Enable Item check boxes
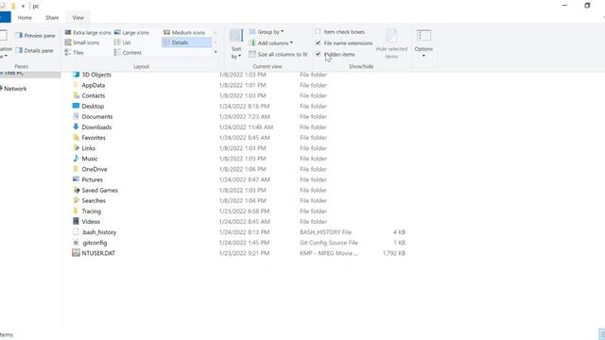Image resolution: width=605 pixels, height=340 pixels. pos(318,31)
